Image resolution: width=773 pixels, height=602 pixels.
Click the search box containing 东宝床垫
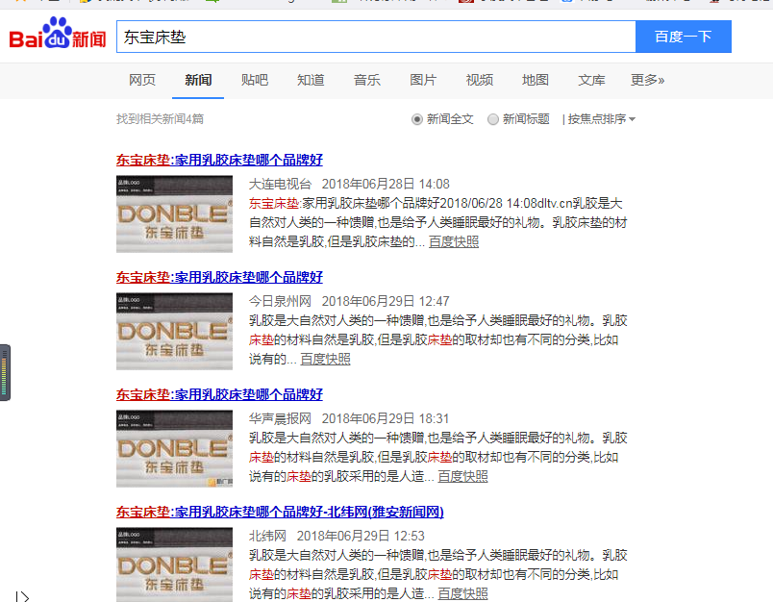tap(376, 37)
